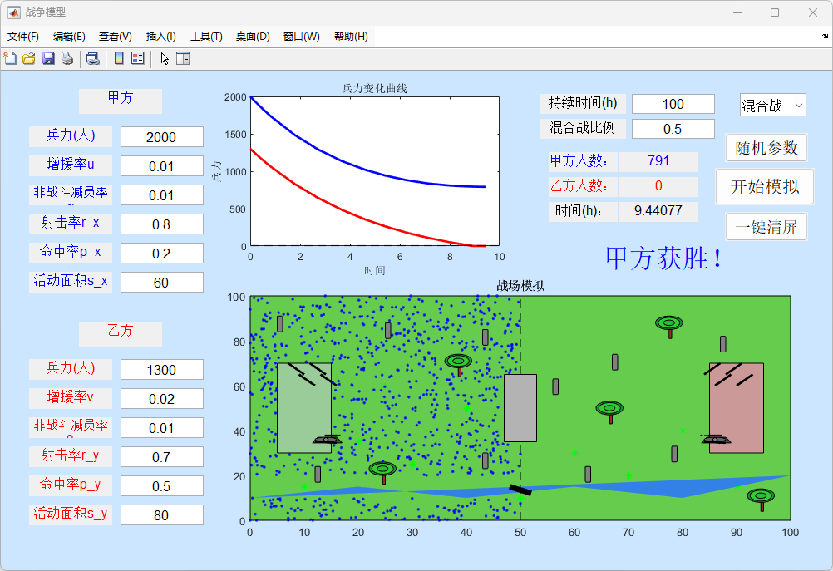Insert a legend using the toolbar icon
833x571 pixels.
pos(138,58)
